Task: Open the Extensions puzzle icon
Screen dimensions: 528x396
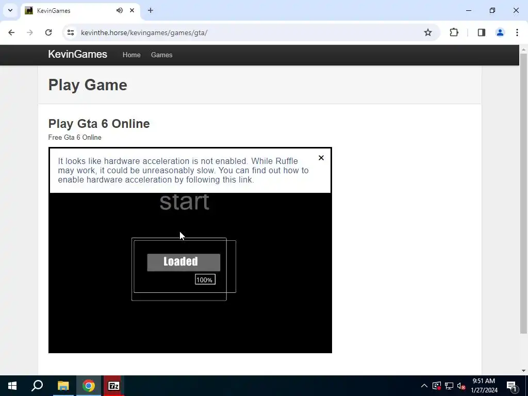Action: point(454,32)
